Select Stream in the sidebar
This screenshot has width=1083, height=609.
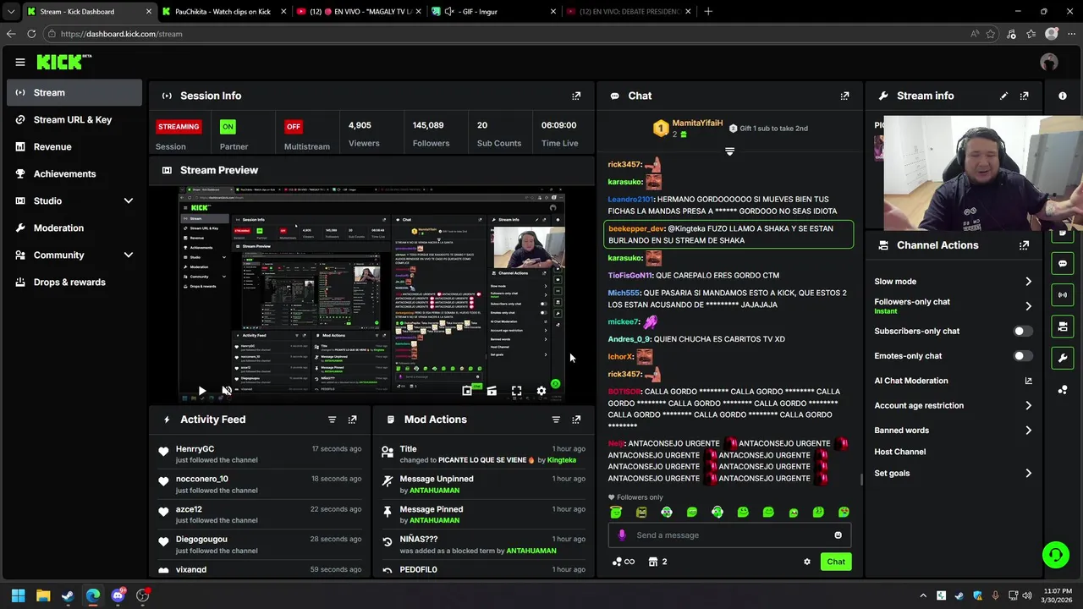tap(74, 92)
